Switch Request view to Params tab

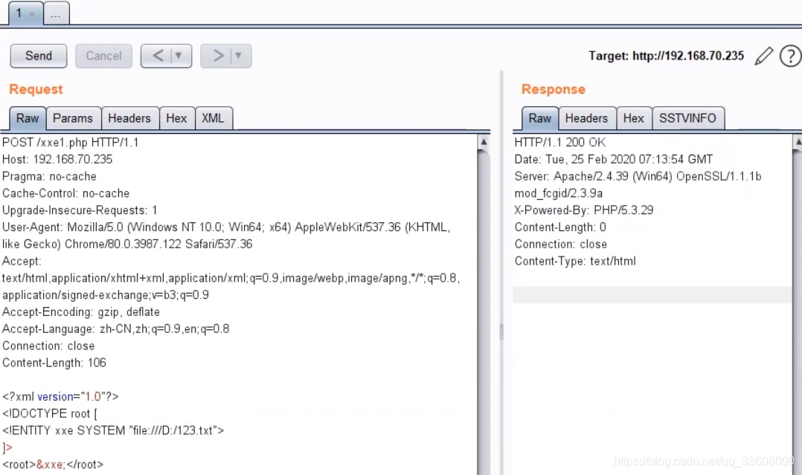(73, 118)
